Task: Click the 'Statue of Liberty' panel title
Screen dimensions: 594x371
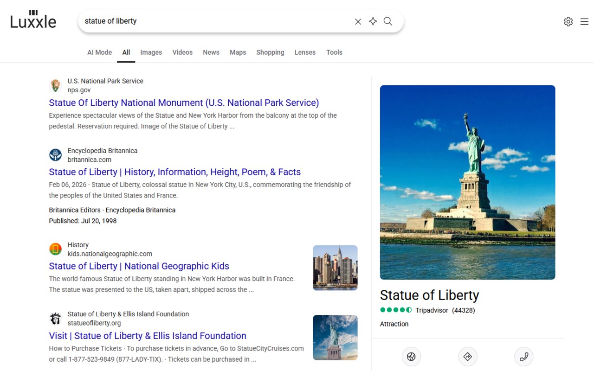Action: (430, 295)
